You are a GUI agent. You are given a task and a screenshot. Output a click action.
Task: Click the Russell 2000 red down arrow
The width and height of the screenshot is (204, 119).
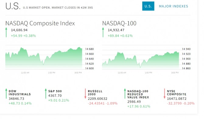pos(85,93)
